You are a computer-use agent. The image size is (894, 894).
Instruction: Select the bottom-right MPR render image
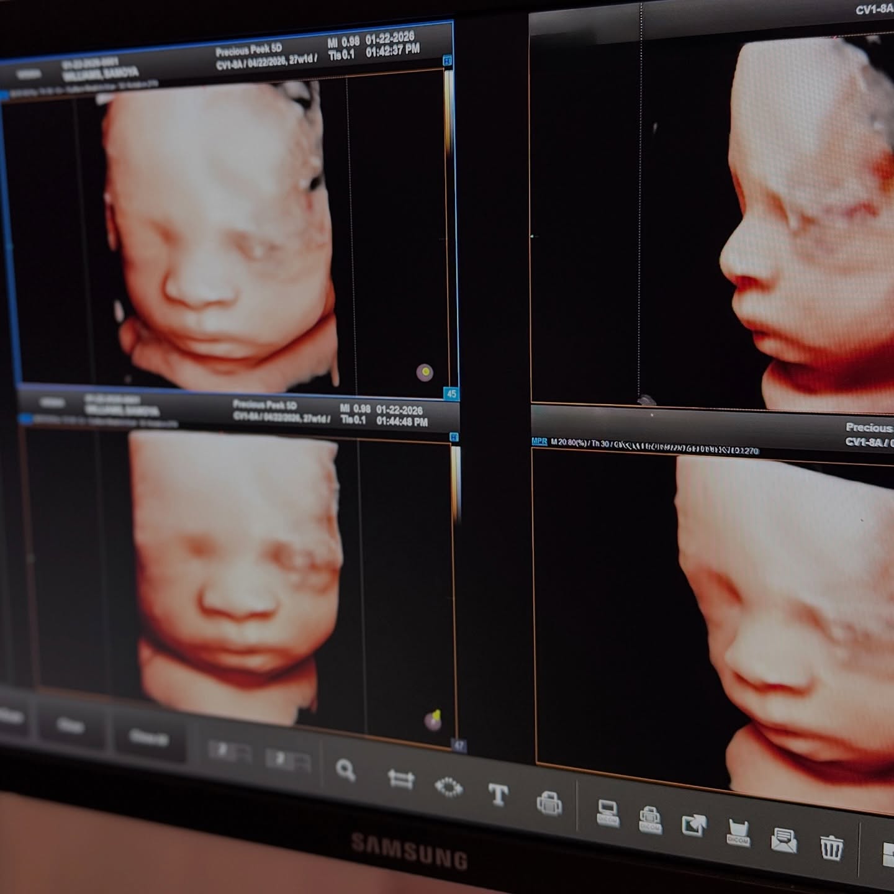pyautogui.click(x=714, y=621)
